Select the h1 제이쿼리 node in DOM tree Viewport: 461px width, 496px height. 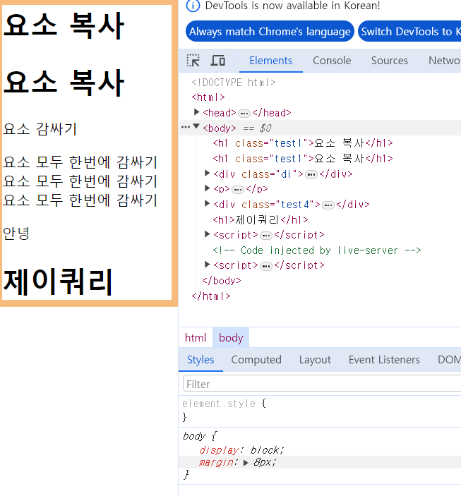coord(261,219)
